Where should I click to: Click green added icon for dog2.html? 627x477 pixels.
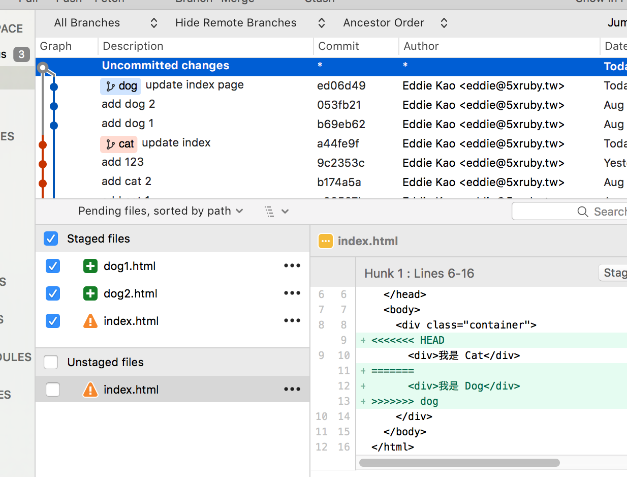tap(90, 293)
